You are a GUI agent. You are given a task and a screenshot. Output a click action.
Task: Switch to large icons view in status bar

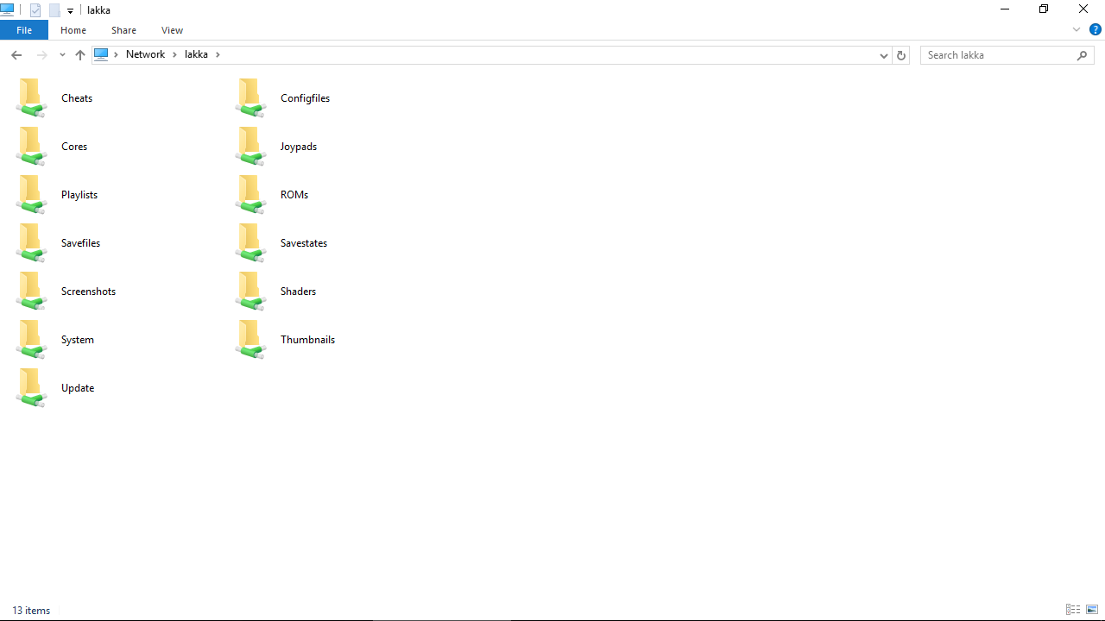(1092, 610)
